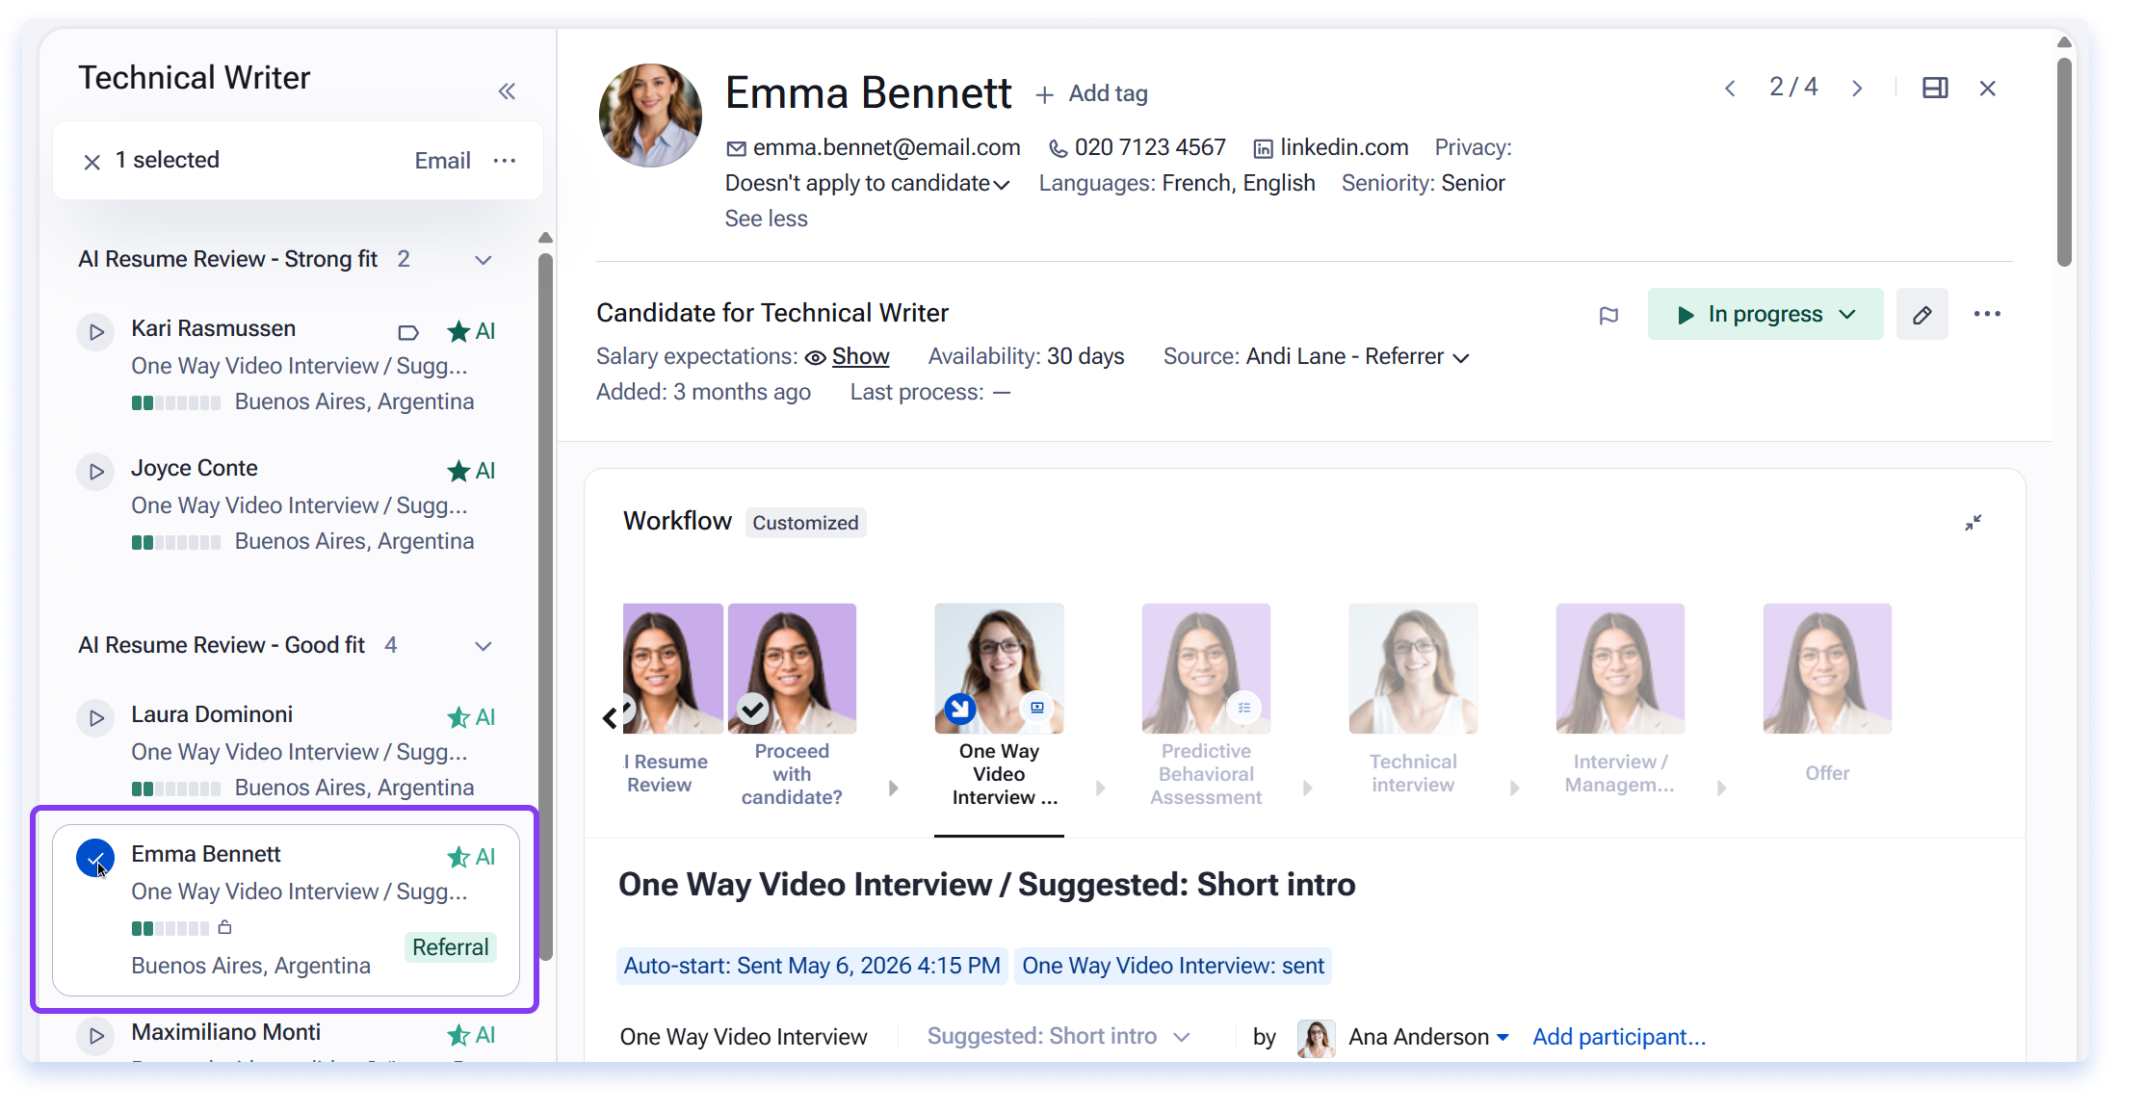Click See less to collapse candidate details
The width and height of the screenshot is (2144, 1112).
766,219
